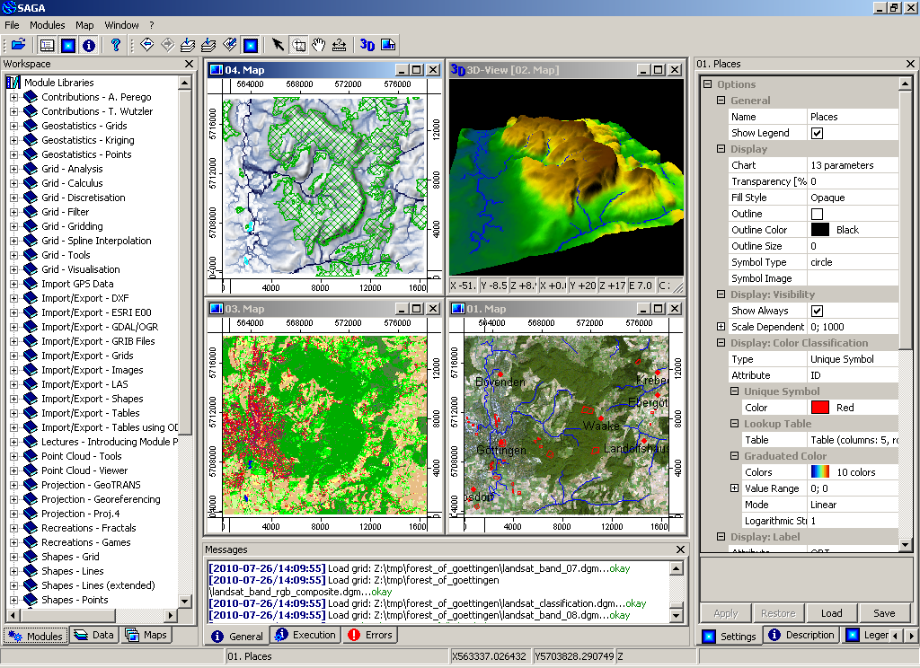Toggle the Outline checkbox
Viewport: 920px width, 668px height.
(817, 214)
